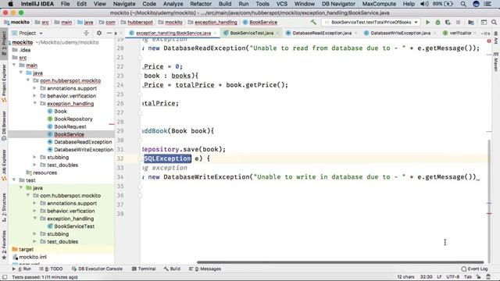Open the Run tool window
500x281 pixels.
coord(22,269)
